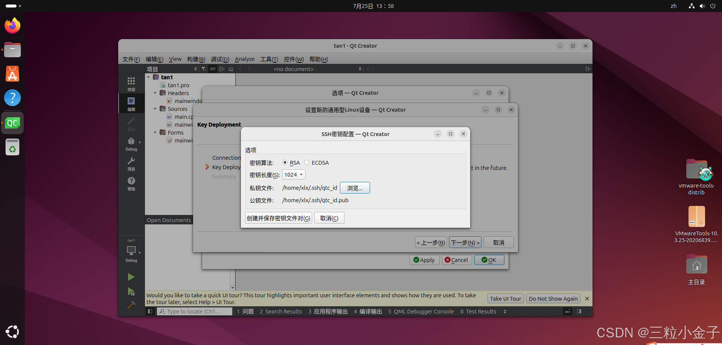Click the green Run button
The width and height of the screenshot is (722, 345).
[x=131, y=277]
